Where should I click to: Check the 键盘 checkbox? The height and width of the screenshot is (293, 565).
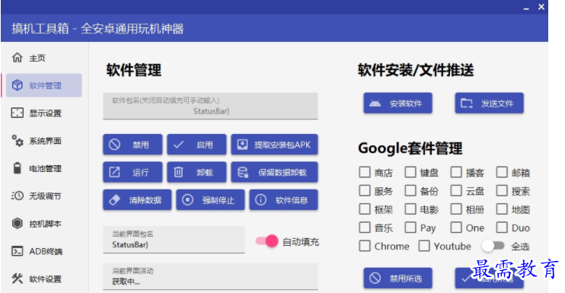tap(410, 173)
